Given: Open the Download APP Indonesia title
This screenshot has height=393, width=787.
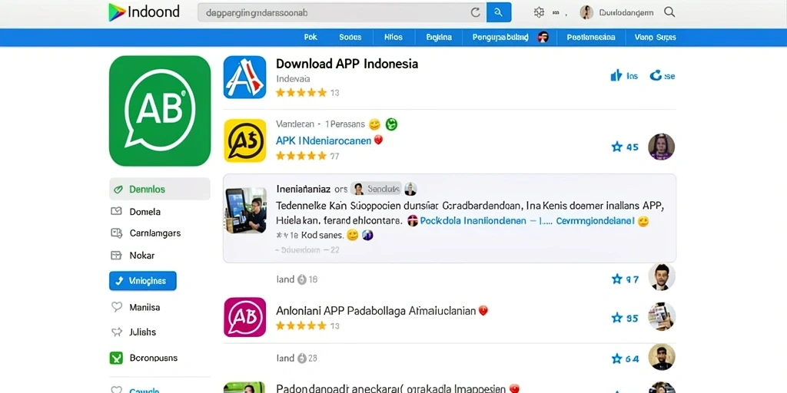Looking at the screenshot, I should pos(347,64).
